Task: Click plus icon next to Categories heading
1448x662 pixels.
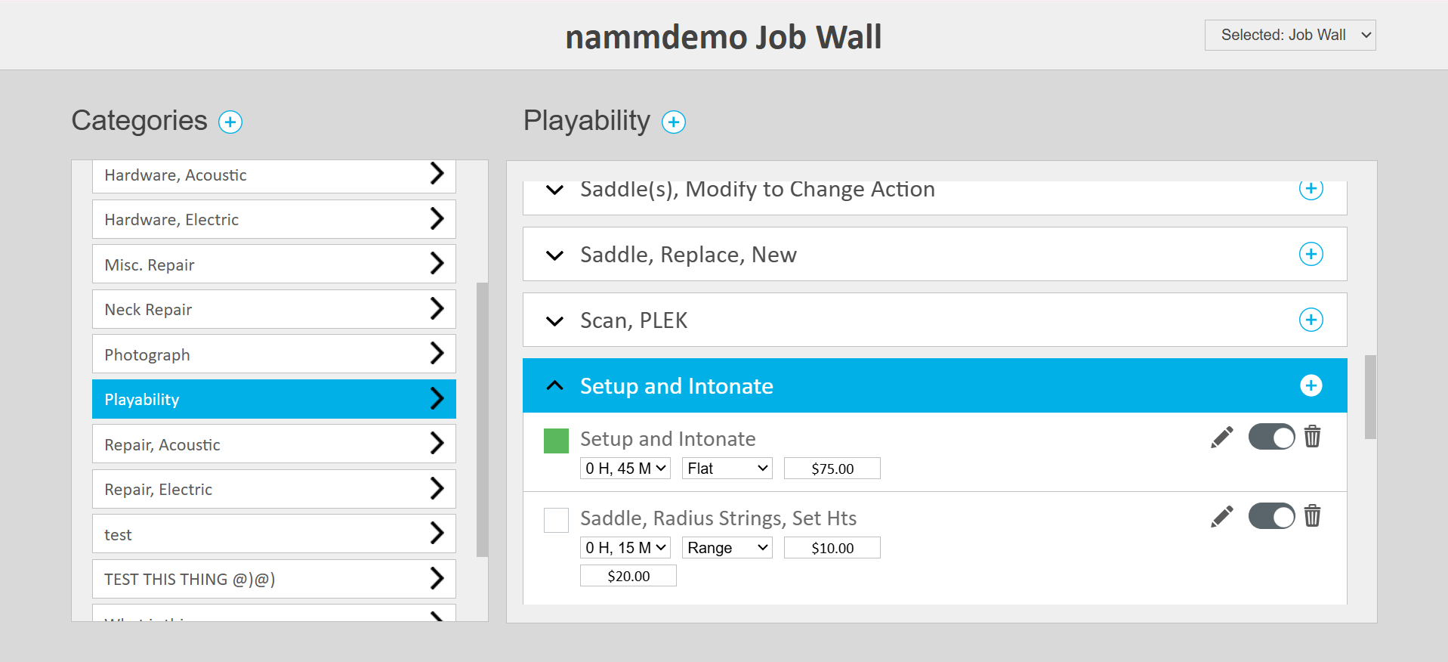Action: [x=230, y=122]
